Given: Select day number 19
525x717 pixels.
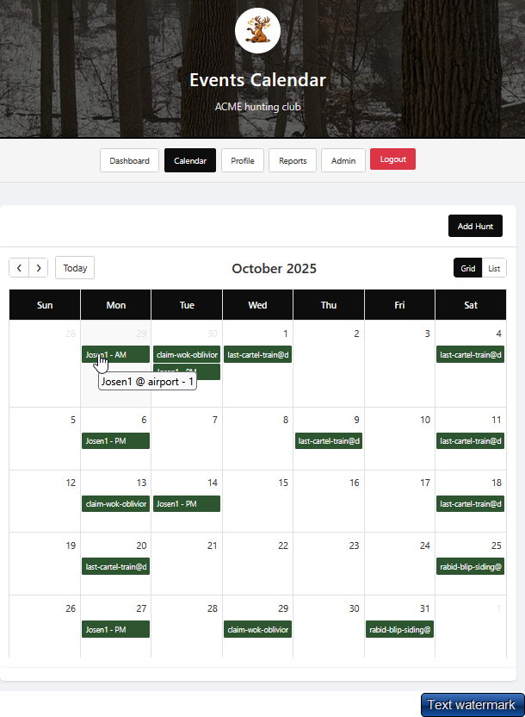Looking at the screenshot, I should click(x=71, y=546).
